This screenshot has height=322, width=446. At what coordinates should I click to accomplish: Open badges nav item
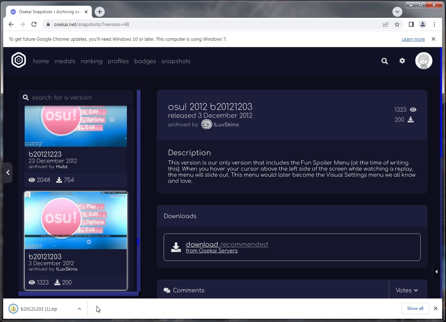pos(145,61)
